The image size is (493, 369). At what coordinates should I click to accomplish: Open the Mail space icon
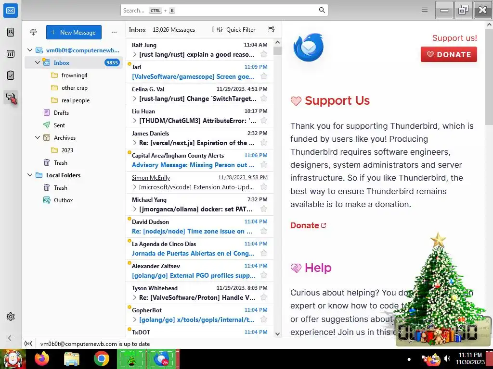pos(11,11)
